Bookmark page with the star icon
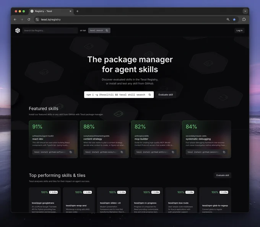 pos(234,20)
